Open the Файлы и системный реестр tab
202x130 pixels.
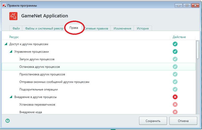pos(44,28)
